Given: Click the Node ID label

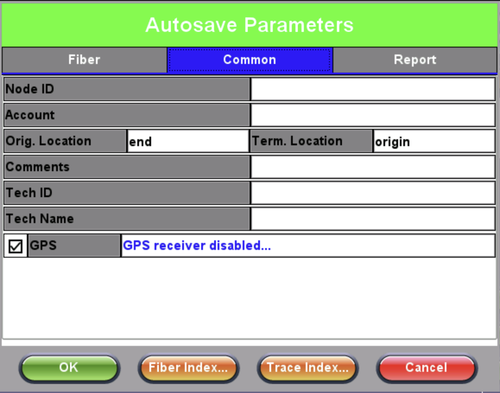Looking at the screenshot, I should (127, 89).
